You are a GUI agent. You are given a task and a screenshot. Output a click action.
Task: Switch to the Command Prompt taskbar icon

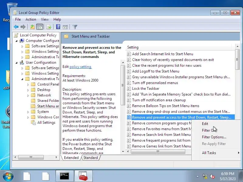point(64,176)
